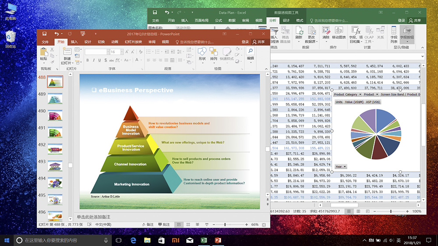Viewport: 438px width, 246px height.
Task: Open the 格式 tab in Excel
Action: tap(300, 21)
